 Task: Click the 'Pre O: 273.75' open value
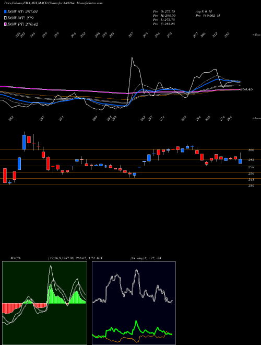[164, 11]
